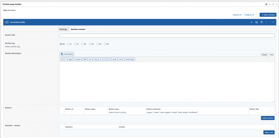Image resolution: width=279 pixels, height=138 pixels.
Task: Click the li quicktag button
Action: tap(109, 59)
